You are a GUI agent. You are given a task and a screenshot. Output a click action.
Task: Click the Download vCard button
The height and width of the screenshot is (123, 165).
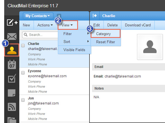[138, 25]
